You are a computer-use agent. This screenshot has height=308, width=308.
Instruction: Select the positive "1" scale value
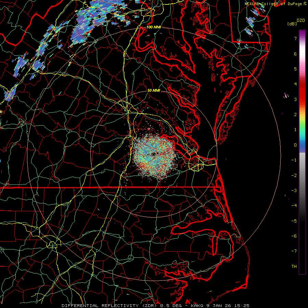295,130
